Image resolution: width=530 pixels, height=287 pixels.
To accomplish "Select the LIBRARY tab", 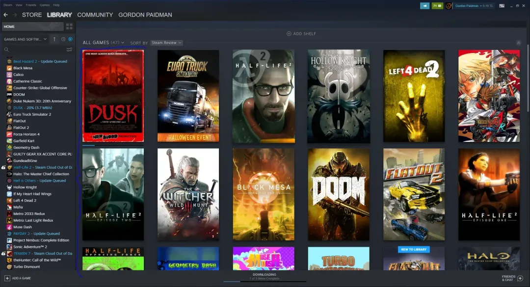I will point(59,15).
